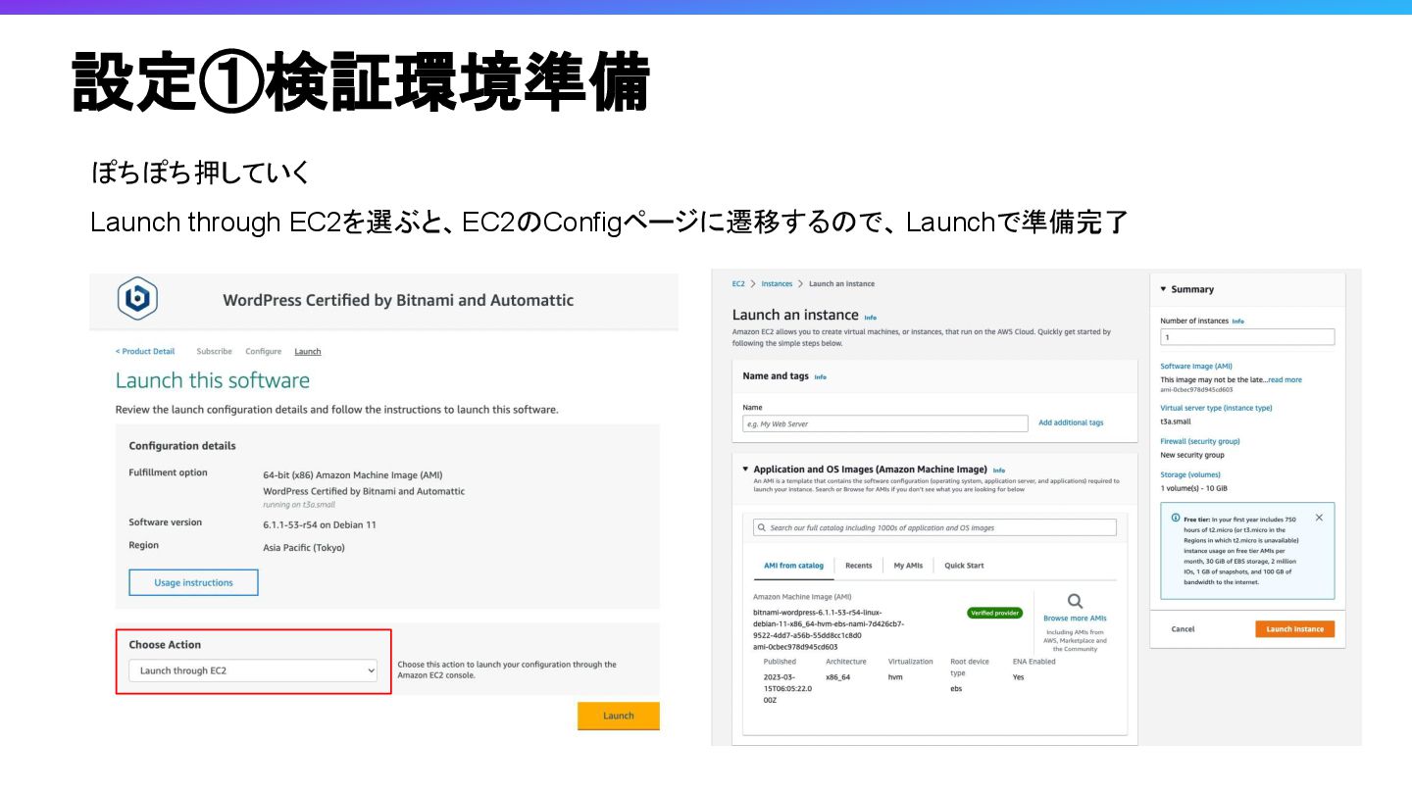Click the '1 volume(s) - 10 GiB' text
Viewport: 1412px width, 794px height.
pyautogui.click(x=1193, y=488)
